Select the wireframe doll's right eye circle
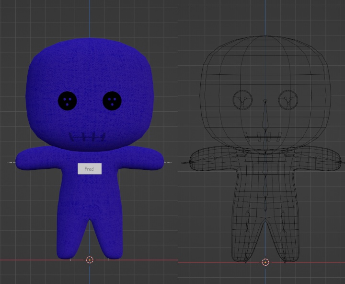The height and width of the screenshot is (284, 345). click(288, 100)
